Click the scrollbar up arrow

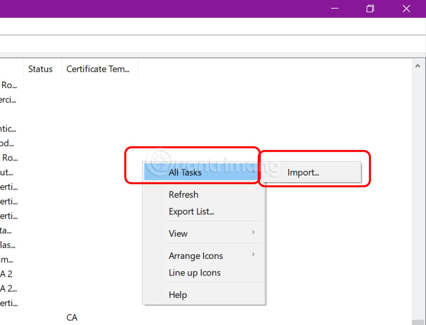[417, 65]
